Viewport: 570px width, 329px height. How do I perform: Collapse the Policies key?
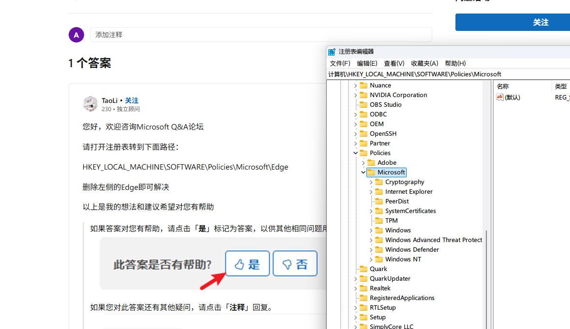pyautogui.click(x=355, y=153)
